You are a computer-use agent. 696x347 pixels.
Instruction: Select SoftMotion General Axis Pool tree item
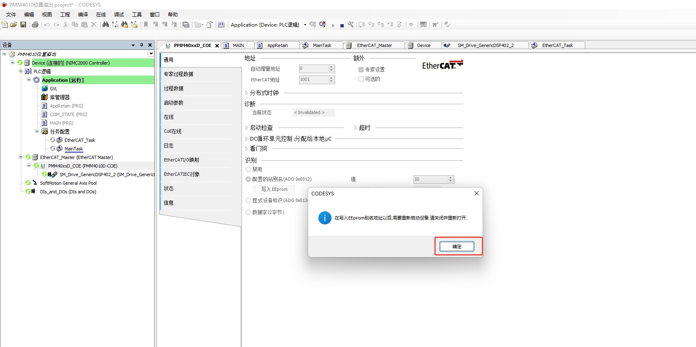(x=68, y=183)
